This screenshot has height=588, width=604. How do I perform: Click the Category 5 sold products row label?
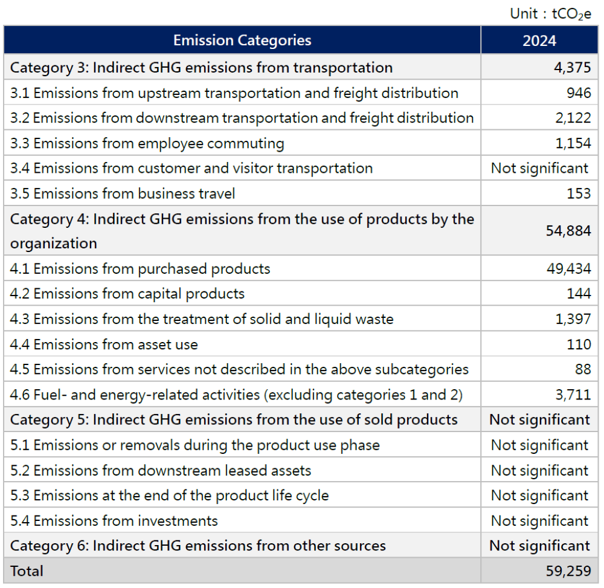coord(234,420)
